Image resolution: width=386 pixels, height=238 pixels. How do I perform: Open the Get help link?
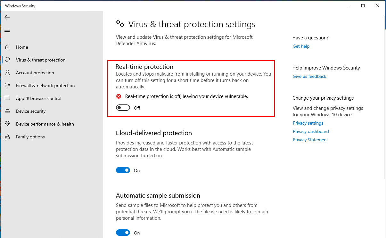(301, 46)
